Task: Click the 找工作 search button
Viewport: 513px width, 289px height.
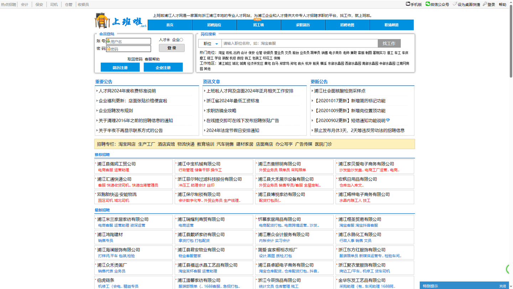Action: tap(389, 44)
